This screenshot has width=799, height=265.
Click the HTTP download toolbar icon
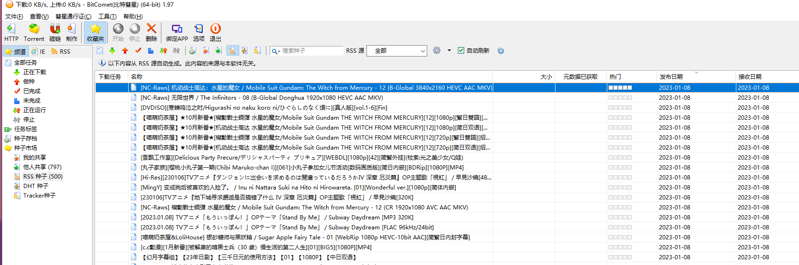pos(11,32)
